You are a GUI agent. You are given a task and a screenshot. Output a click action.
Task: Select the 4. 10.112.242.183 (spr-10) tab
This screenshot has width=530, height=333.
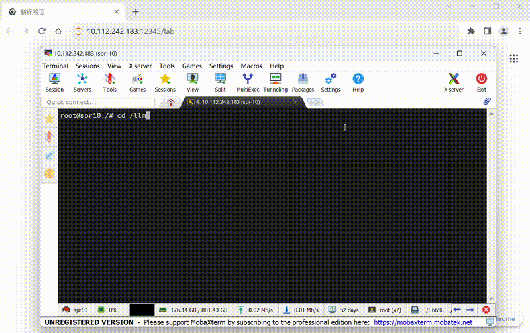(242, 102)
